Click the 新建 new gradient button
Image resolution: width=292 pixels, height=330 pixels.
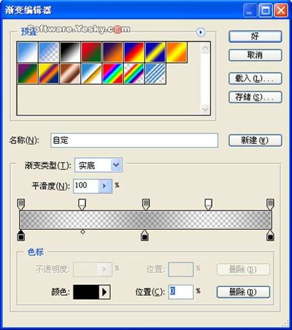point(255,140)
